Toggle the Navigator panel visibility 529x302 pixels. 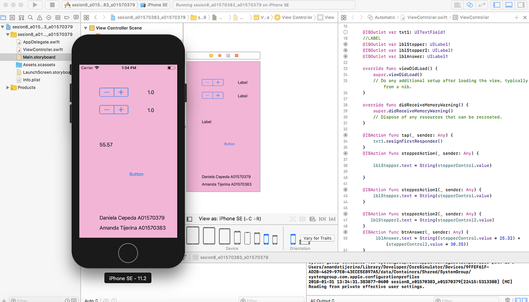click(x=496, y=5)
